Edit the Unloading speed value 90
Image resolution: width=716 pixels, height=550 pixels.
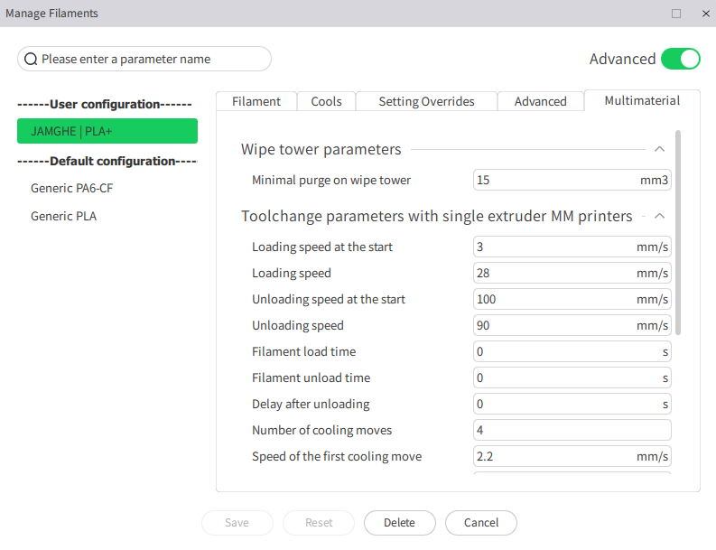572,325
